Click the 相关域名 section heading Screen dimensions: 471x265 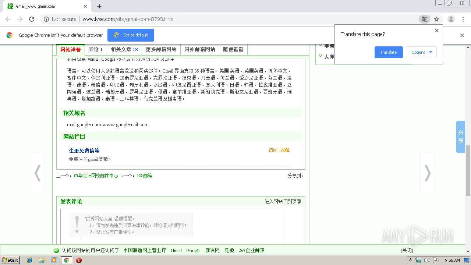tap(74, 113)
